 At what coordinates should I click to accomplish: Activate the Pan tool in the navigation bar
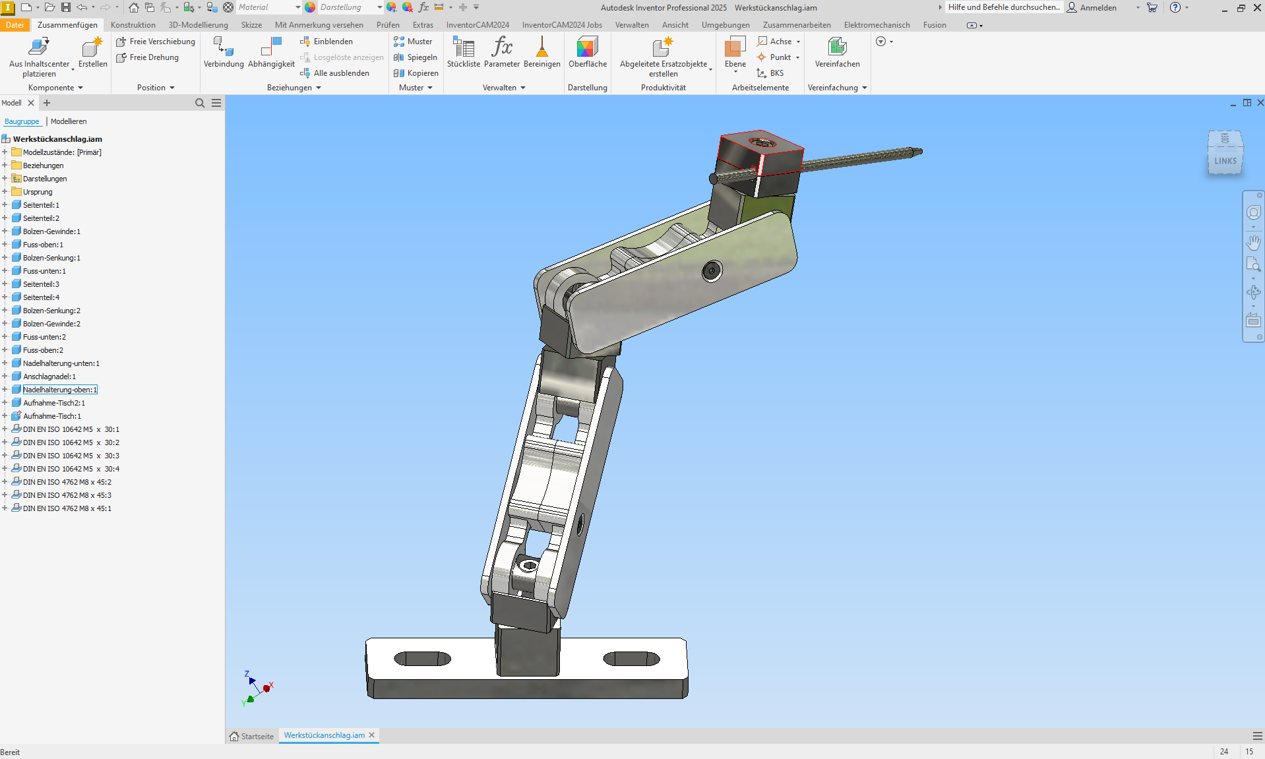(1254, 243)
